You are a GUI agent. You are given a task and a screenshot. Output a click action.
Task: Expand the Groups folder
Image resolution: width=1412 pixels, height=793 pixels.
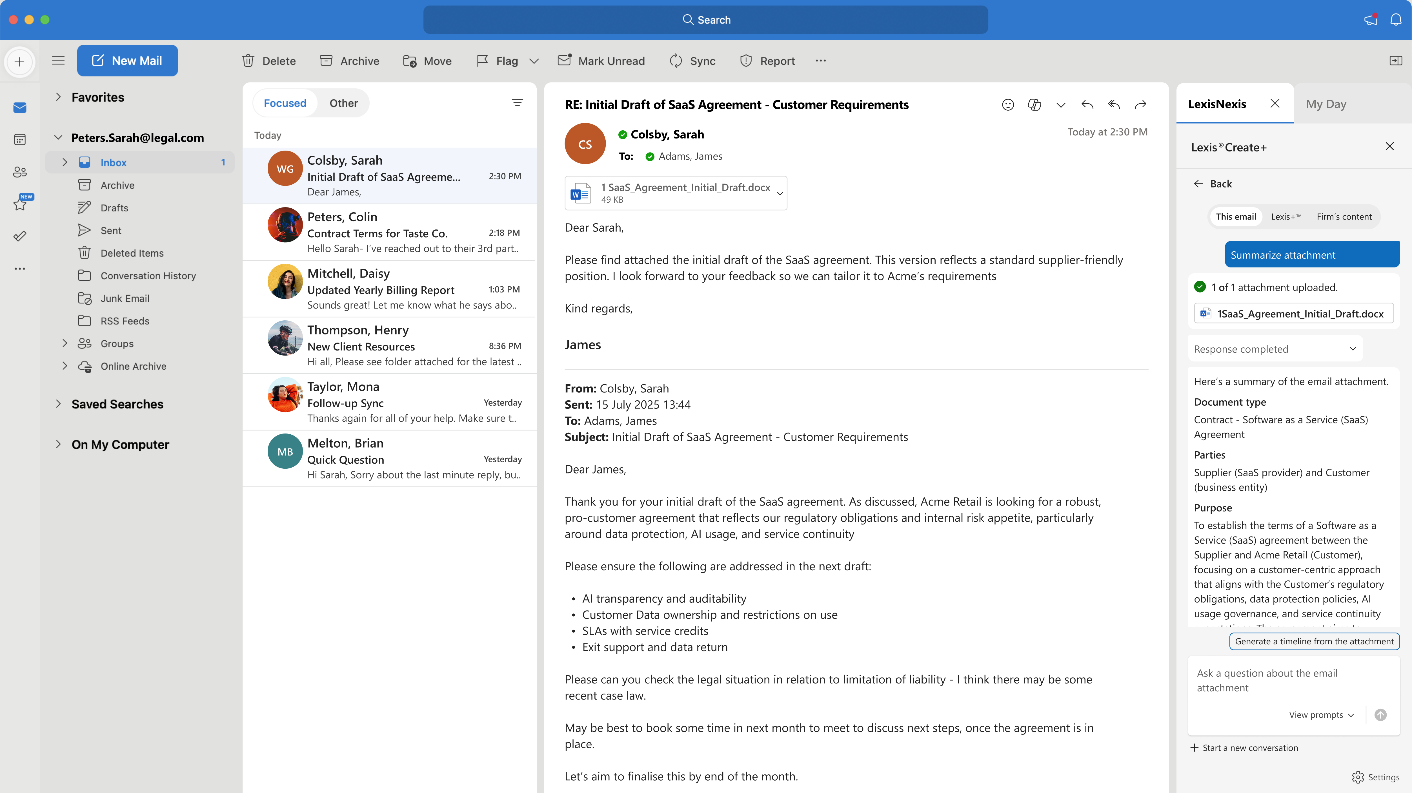(65, 343)
